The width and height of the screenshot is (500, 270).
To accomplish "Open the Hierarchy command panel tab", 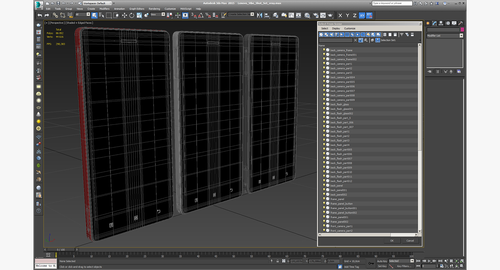I will click(441, 23).
